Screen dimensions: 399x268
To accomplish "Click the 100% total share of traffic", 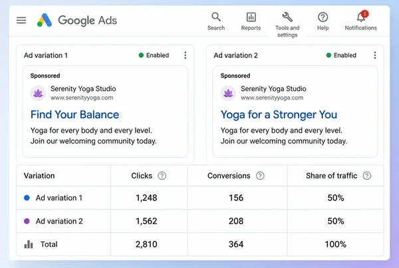I will [x=335, y=244].
